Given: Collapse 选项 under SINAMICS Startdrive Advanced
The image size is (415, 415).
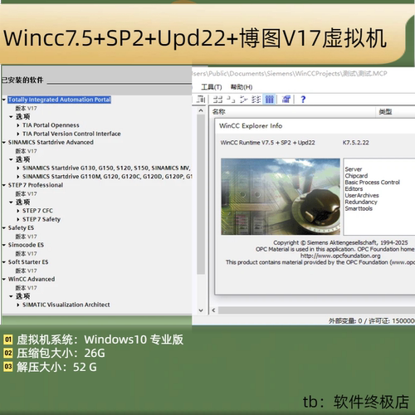Looking at the screenshot, I should (11, 159).
